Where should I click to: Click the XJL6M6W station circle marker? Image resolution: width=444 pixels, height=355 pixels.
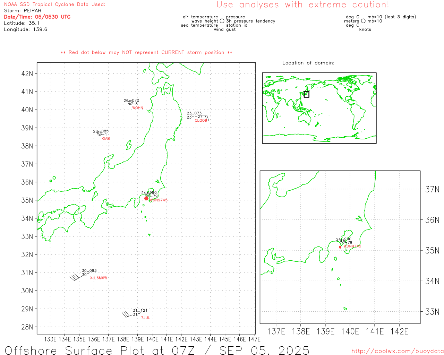pyautogui.click(x=88, y=272)
